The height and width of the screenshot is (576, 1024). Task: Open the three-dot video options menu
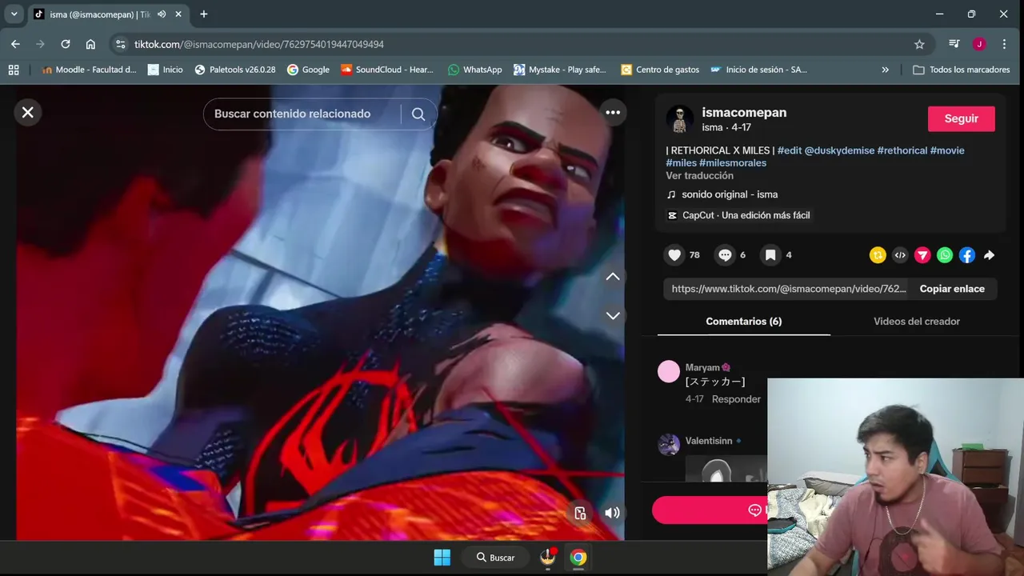(613, 113)
